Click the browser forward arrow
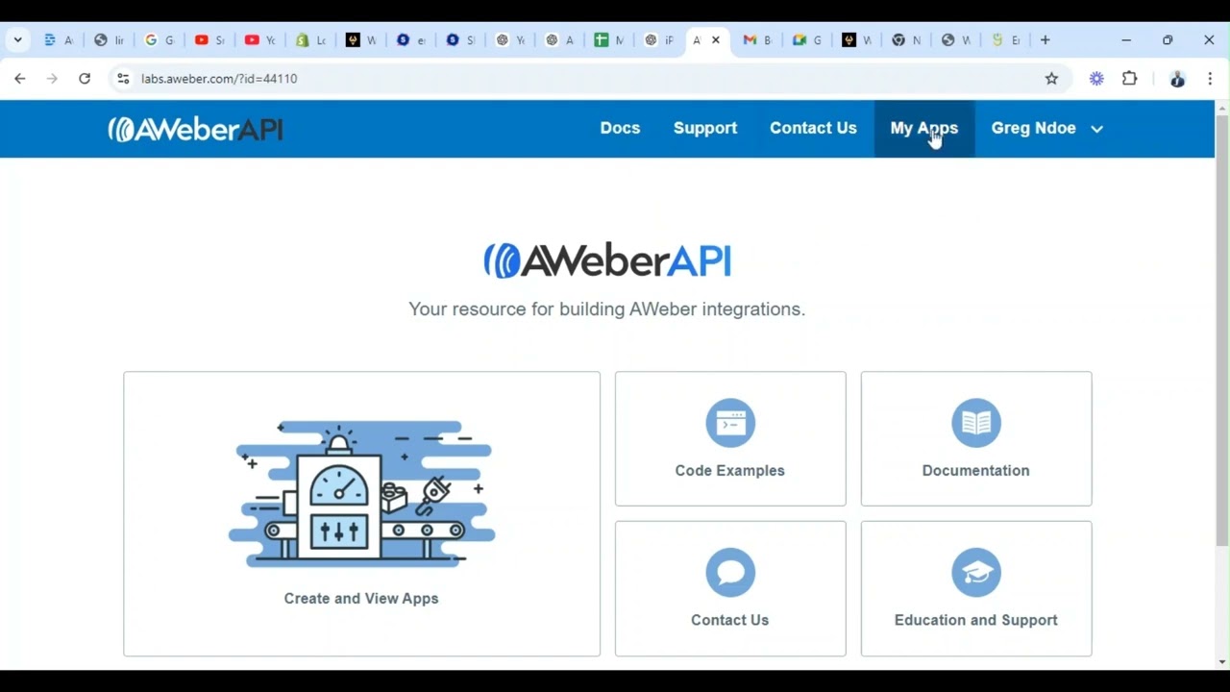1230x692 pixels. [x=52, y=79]
